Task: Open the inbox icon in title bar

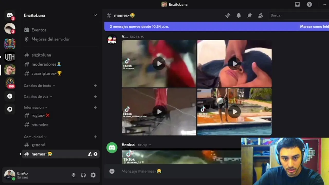Action: (297, 4)
